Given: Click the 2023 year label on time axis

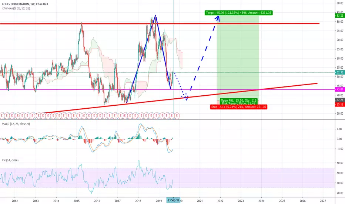Looking at the screenshot, I should pyautogui.click(x=241, y=201).
